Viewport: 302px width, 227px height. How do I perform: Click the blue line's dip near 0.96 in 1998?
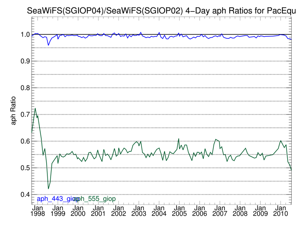coord(48,45)
